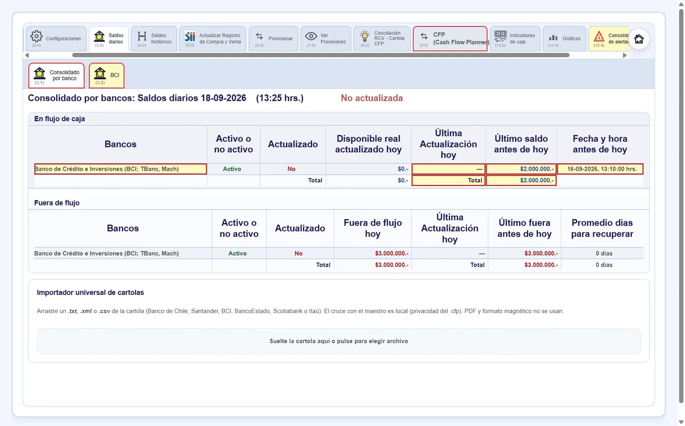Select the BCI bank sub-tab label
Image resolution: width=685 pixels, height=426 pixels.
pyautogui.click(x=114, y=75)
